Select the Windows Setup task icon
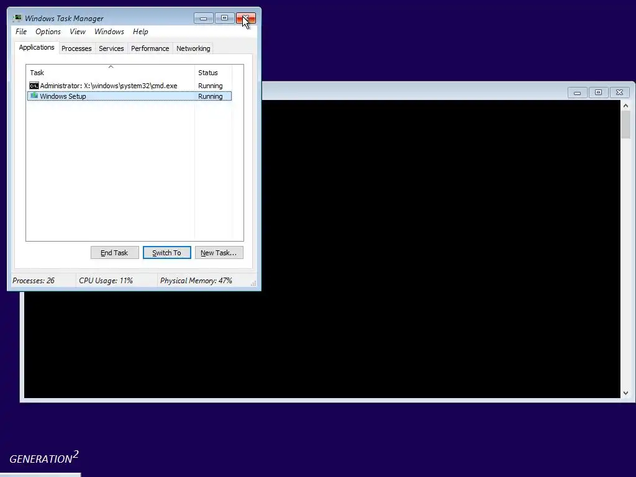 point(34,96)
